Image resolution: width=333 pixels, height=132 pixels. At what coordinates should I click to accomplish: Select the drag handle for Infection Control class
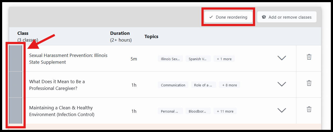[x=16, y=111]
